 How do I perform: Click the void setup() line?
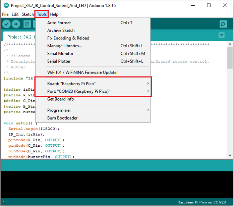click(20, 123)
